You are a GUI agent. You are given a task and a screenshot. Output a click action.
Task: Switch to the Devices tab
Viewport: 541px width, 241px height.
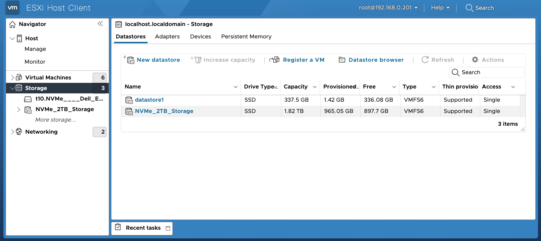[200, 37]
